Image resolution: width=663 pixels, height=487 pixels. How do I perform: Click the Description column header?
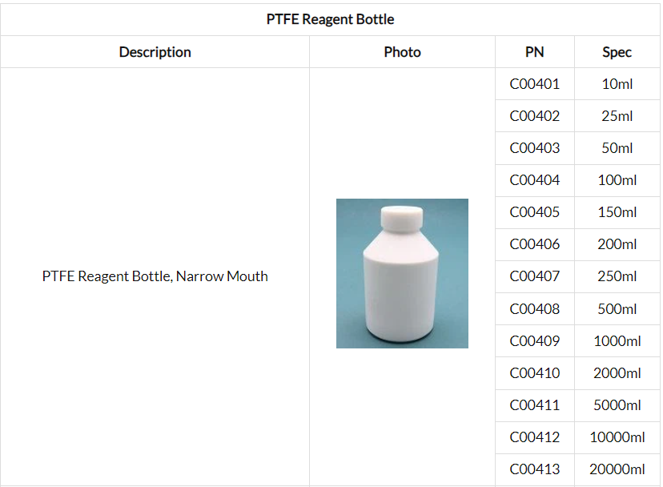coord(155,52)
